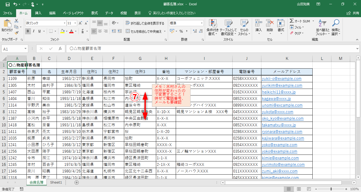Toggle left text alignment
The width and height of the screenshot is (361, 192).
click(94, 31)
